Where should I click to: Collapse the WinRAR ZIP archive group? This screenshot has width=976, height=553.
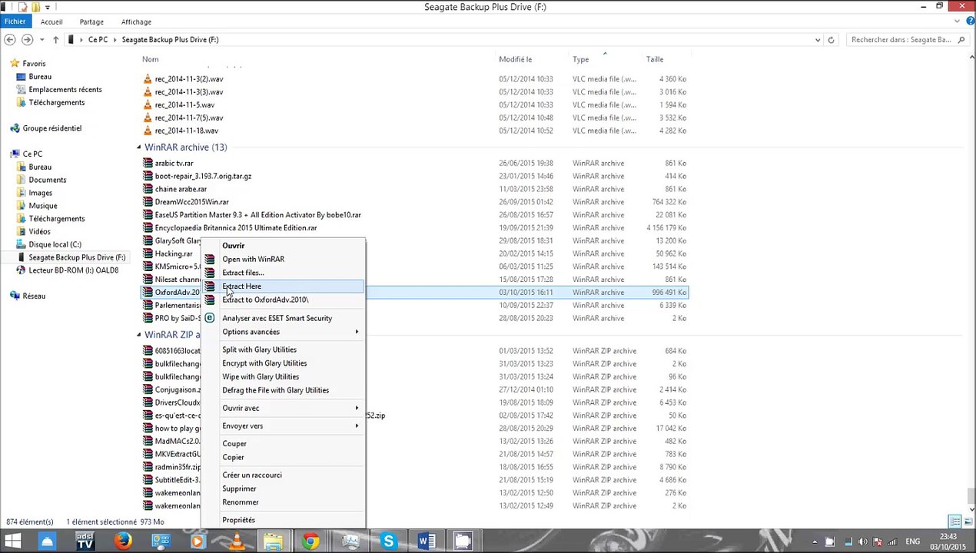click(139, 335)
